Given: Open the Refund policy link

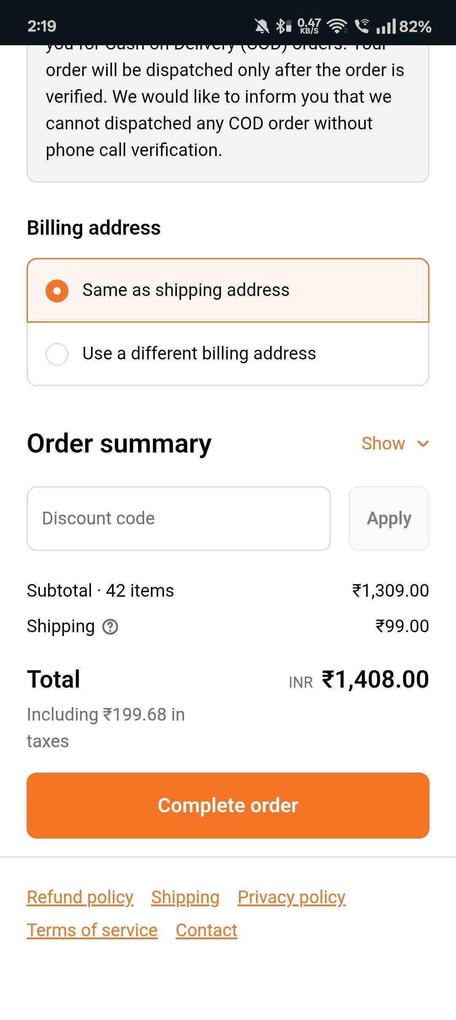Looking at the screenshot, I should pyautogui.click(x=80, y=897).
